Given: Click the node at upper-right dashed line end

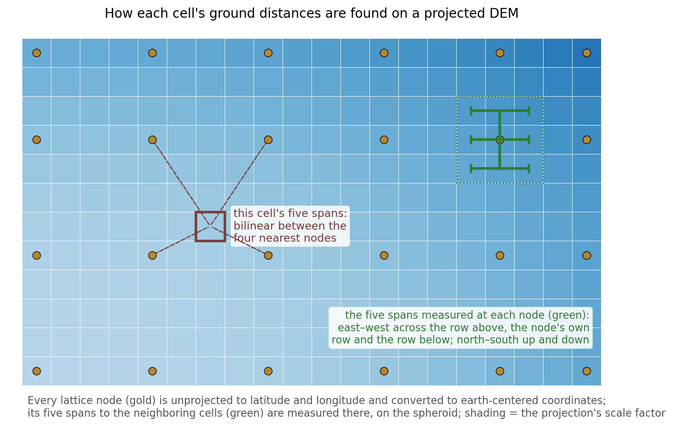Looking at the screenshot, I should (268, 140).
